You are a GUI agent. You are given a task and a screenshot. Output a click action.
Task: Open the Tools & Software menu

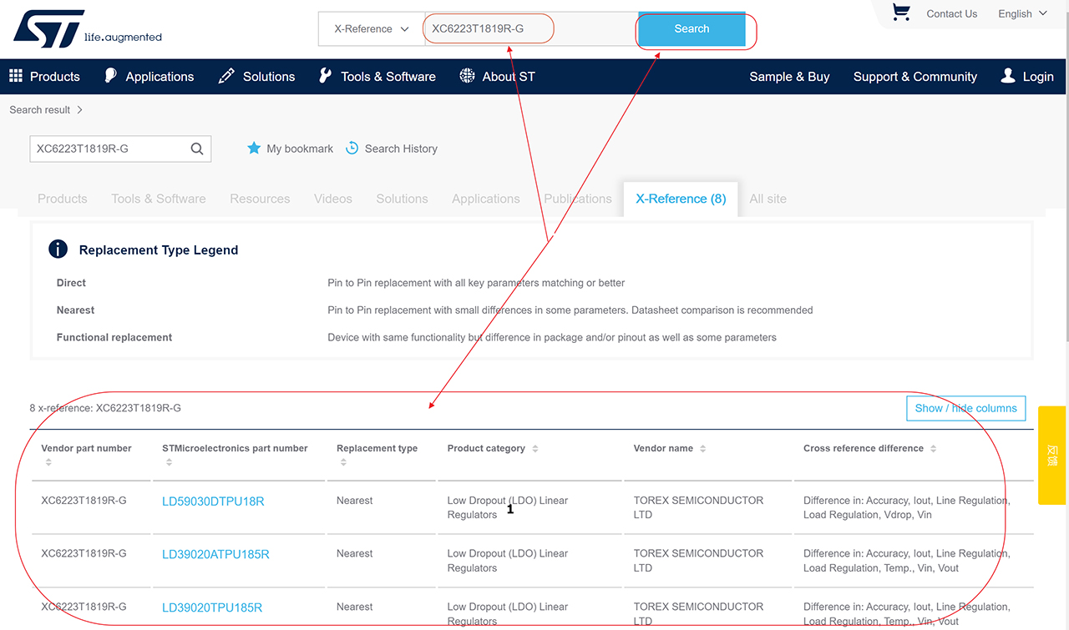pyautogui.click(x=377, y=76)
